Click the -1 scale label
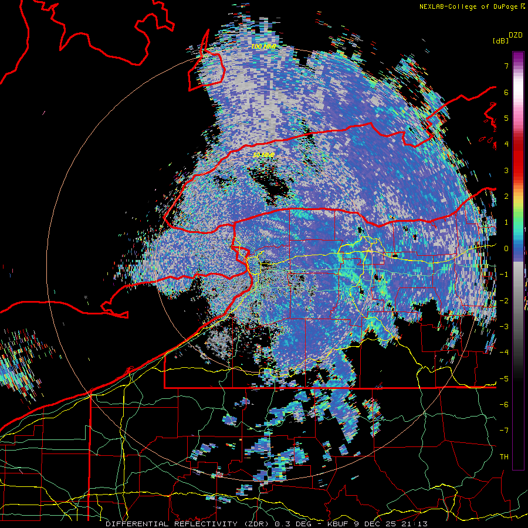This screenshot has width=528, height=528. 504,275
